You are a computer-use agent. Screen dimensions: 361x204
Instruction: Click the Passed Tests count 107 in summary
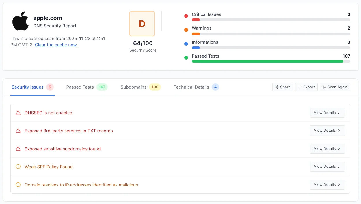(x=346, y=56)
